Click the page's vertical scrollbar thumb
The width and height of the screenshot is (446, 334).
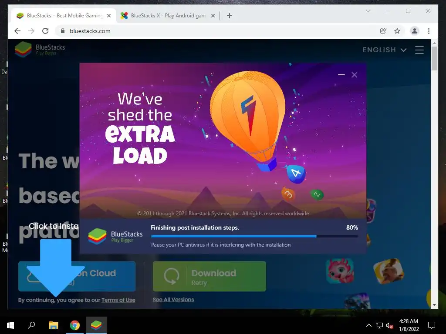(434, 59)
